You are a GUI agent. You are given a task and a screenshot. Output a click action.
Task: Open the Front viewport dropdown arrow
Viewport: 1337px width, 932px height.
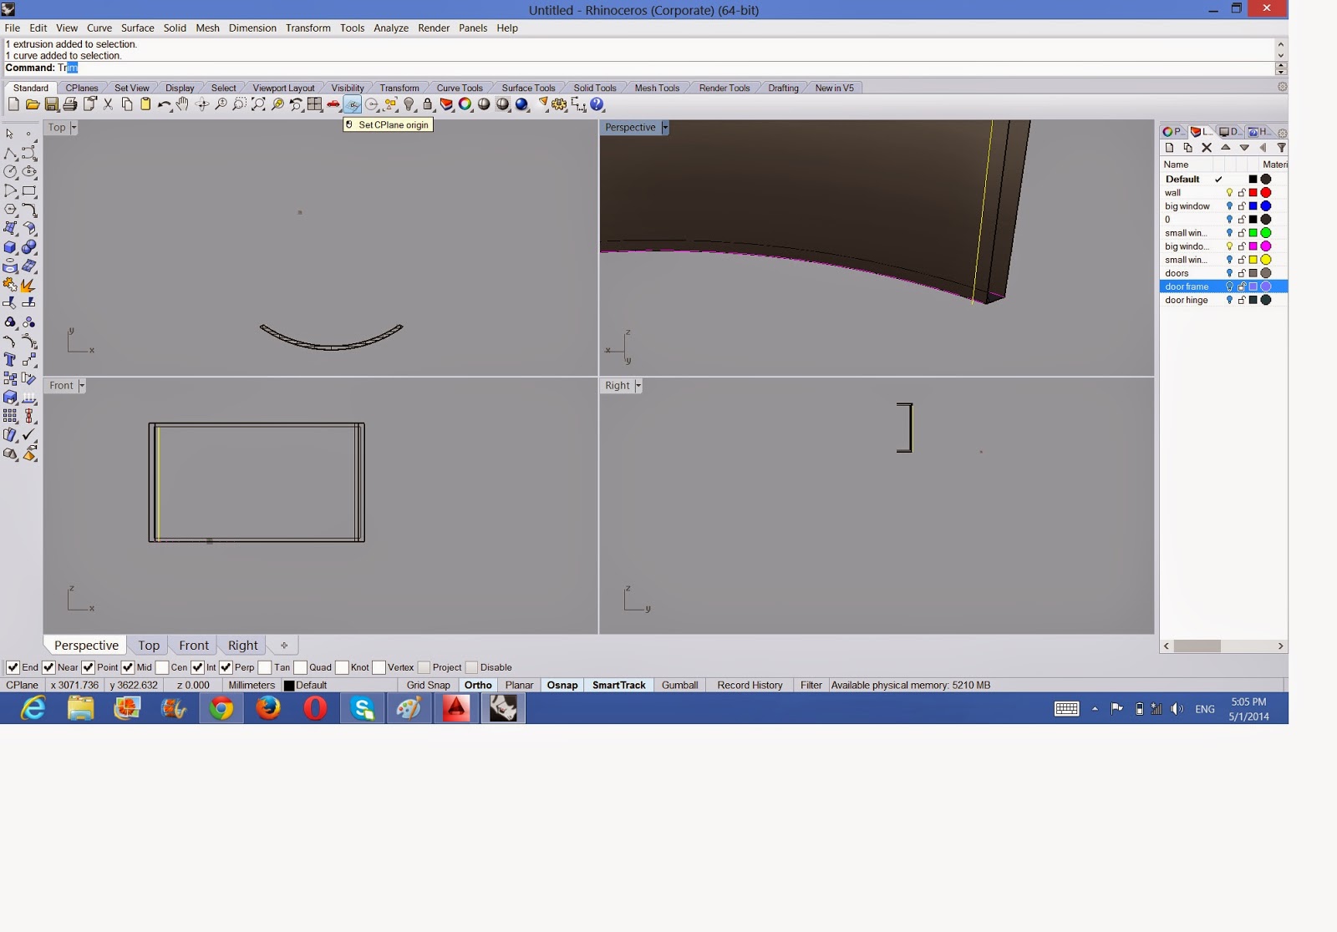tap(82, 386)
